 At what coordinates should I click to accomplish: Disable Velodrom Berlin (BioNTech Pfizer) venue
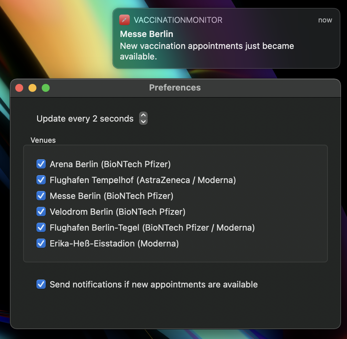point(41,212)
